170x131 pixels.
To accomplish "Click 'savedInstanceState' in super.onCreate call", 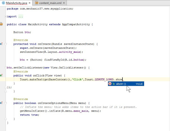I will (x=59, y=48).
